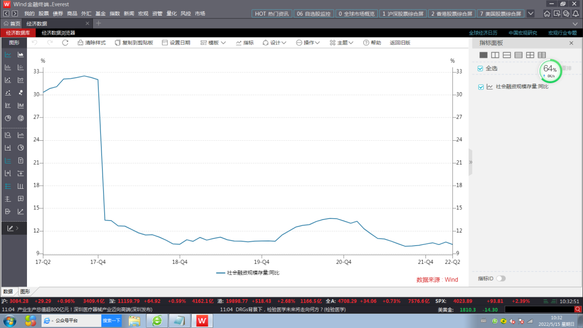This screenshot has width=583, height=328.
Task: Open the 宏观 menu in top bar
Action: 143,13
